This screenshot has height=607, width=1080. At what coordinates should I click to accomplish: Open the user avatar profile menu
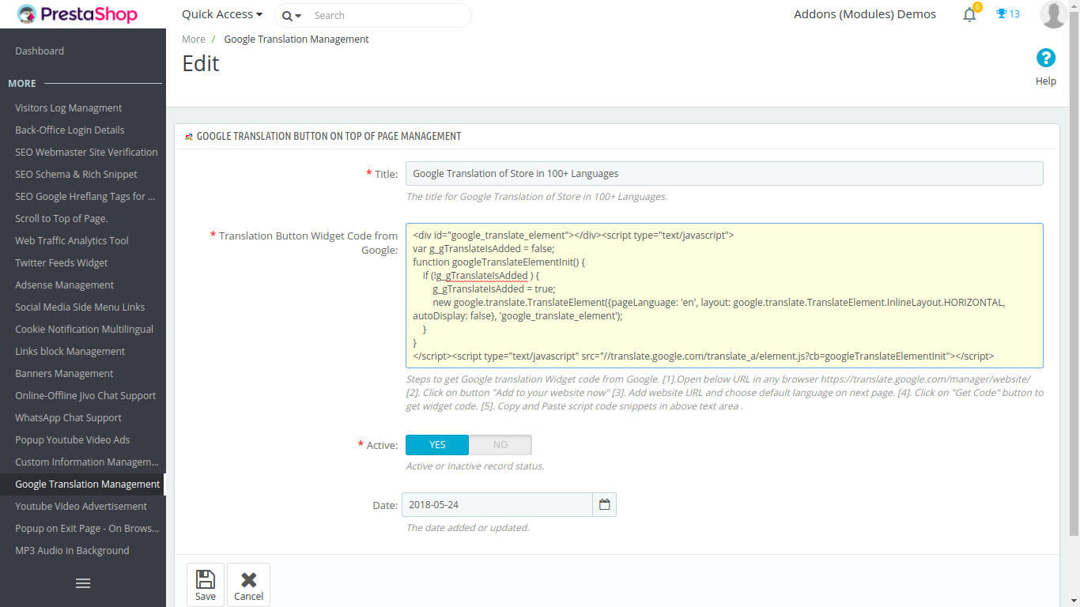point(1053,14)
